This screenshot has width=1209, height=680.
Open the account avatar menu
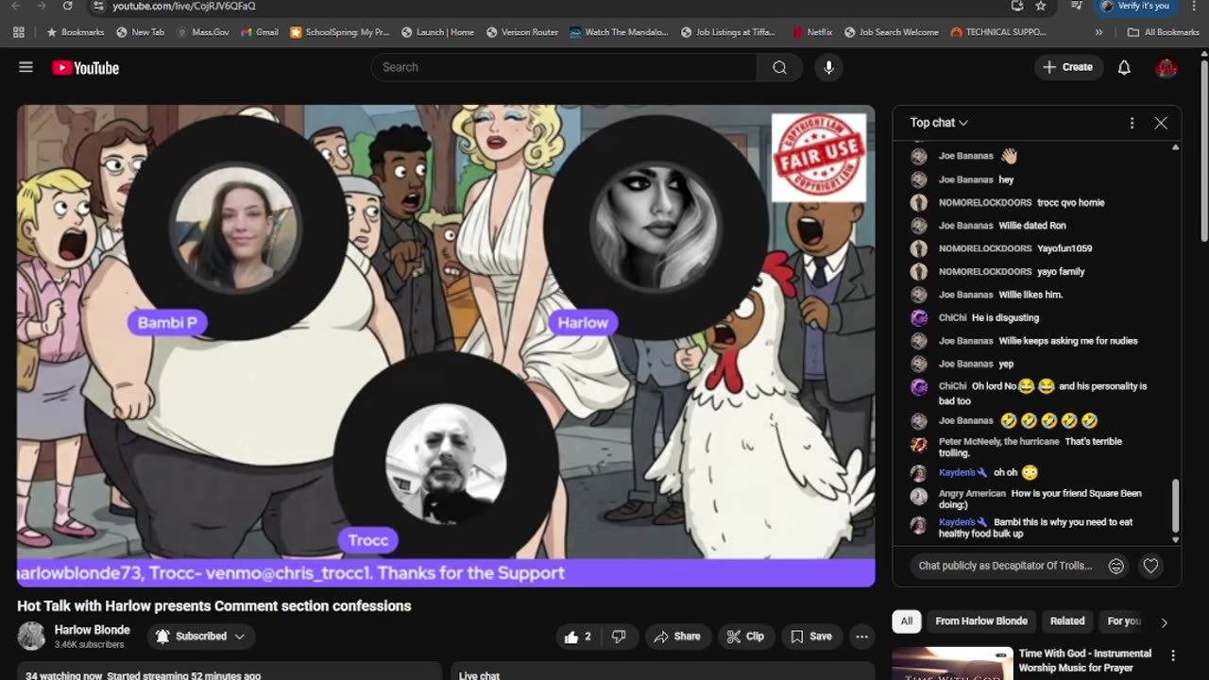tap(1166, 67)
